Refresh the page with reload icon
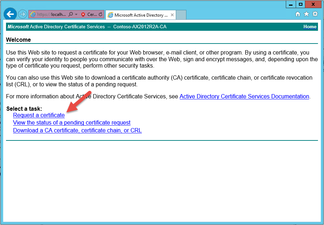This screenshot has width=324, height=225. pos(100,14)
